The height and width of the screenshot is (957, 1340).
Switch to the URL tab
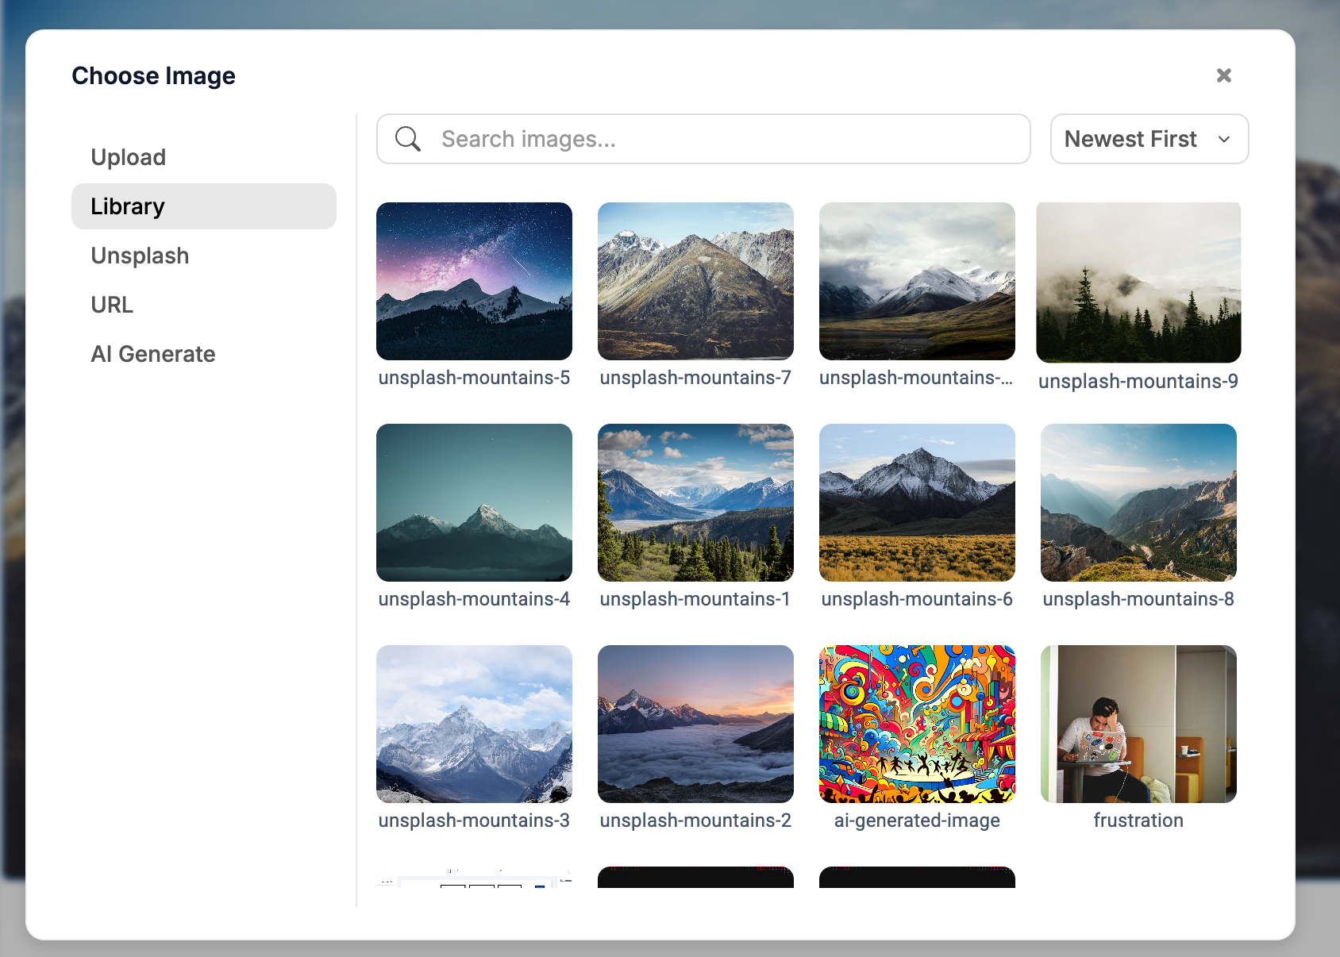point(112,305)
